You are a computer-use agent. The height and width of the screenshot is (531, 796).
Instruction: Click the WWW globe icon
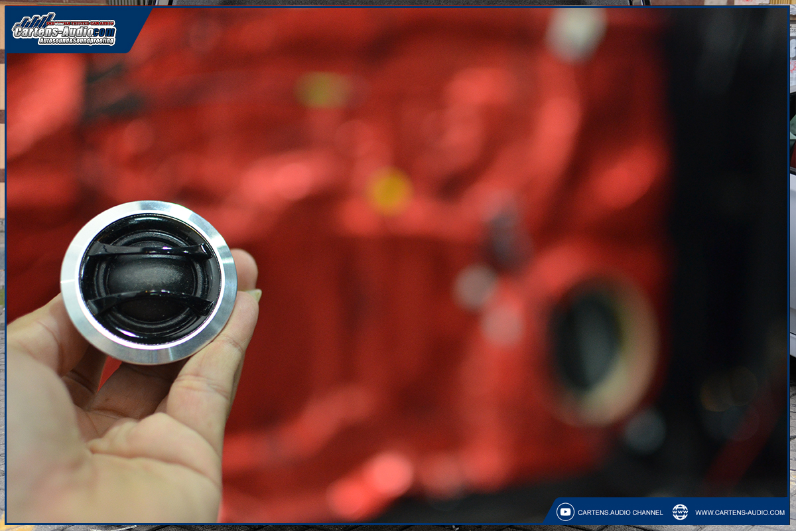point(680,512)
